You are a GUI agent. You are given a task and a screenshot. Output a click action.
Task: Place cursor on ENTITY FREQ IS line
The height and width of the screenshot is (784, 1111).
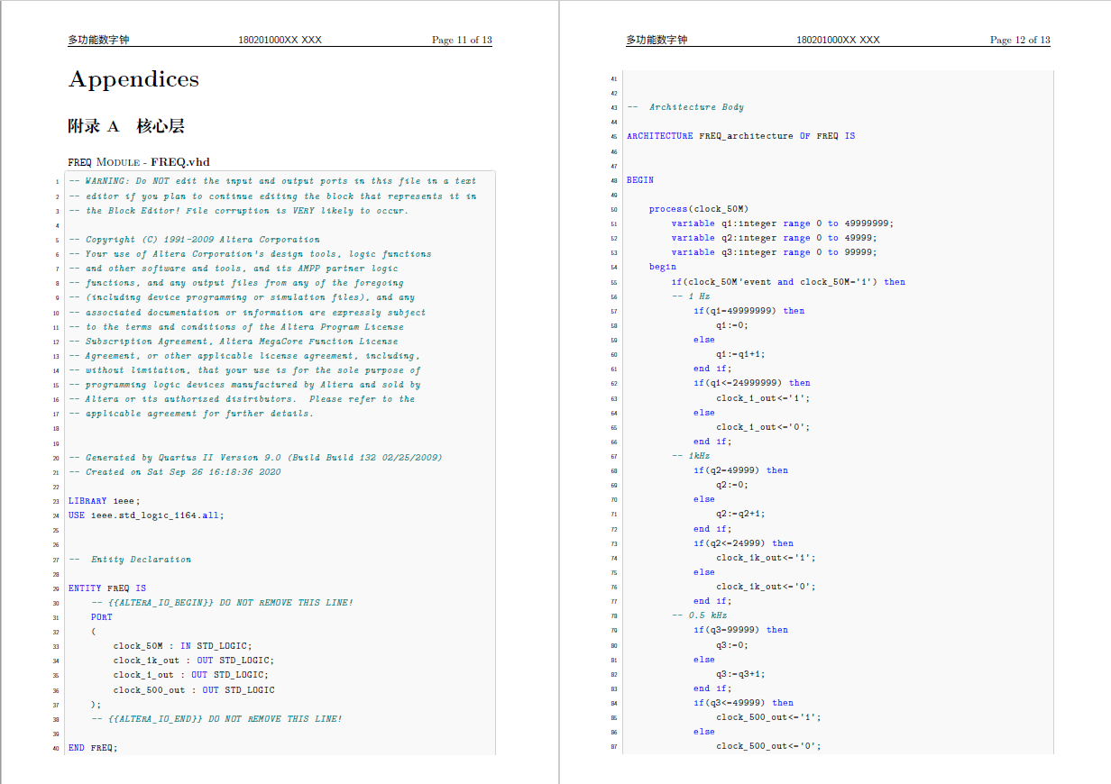107,588
